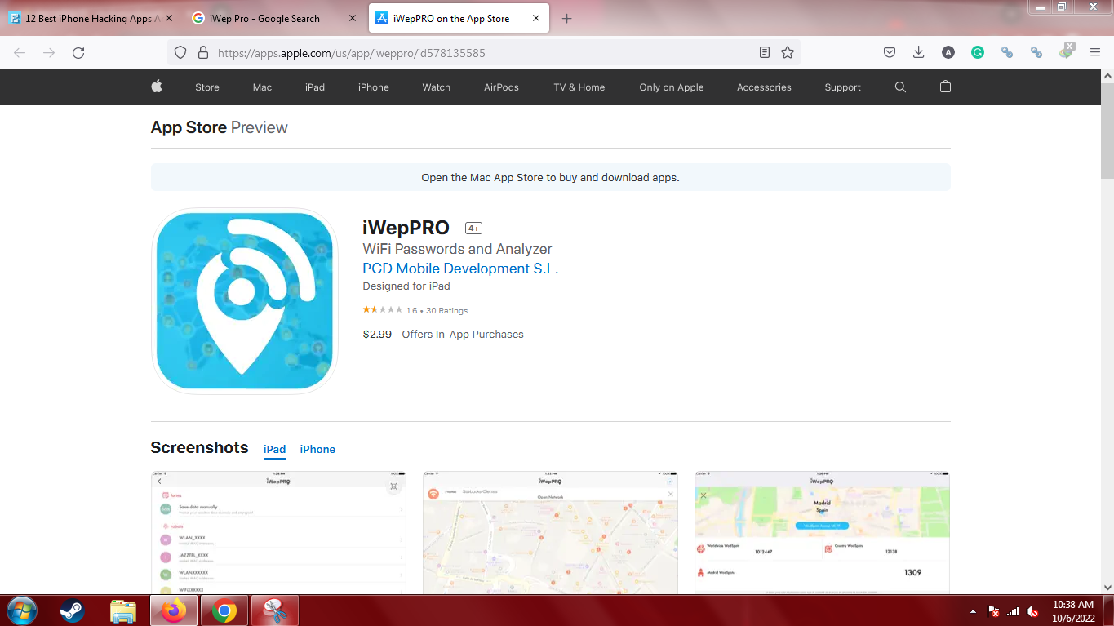Click the network signal tray icon
Viewport: 1114px width, 626px height.
pyautogui.click(x=1013, y=611)
